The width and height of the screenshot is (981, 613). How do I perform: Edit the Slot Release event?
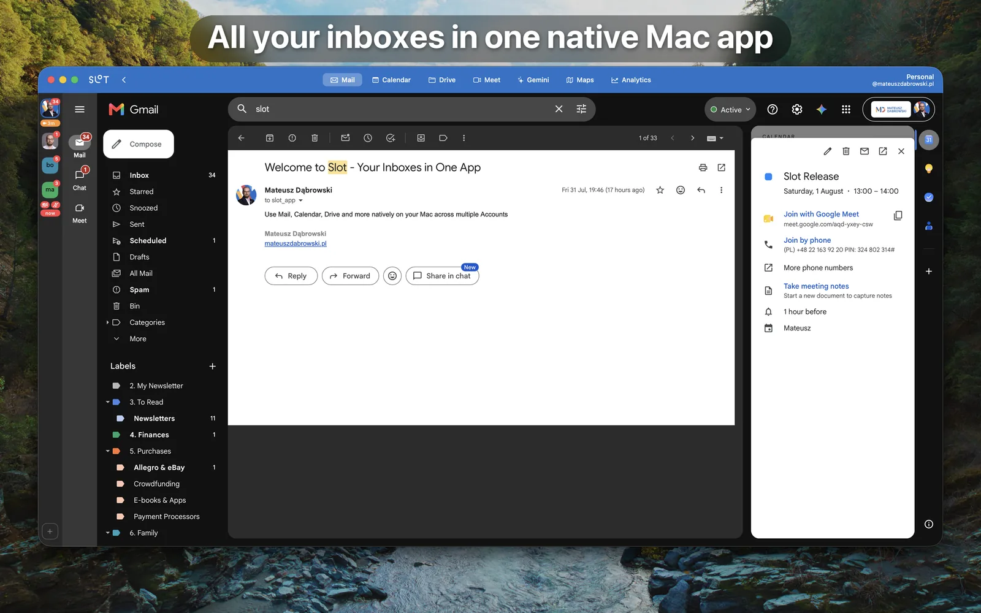pos(828,151)
